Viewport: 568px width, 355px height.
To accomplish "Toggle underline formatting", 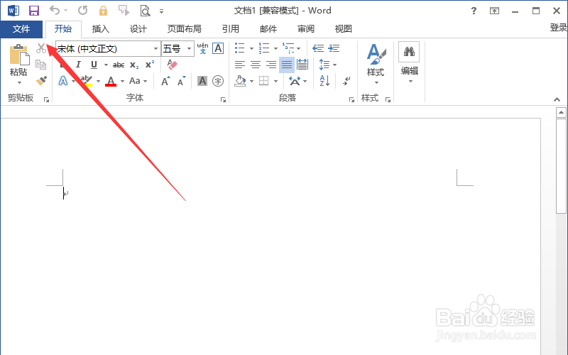I will (x=94, y=65).
